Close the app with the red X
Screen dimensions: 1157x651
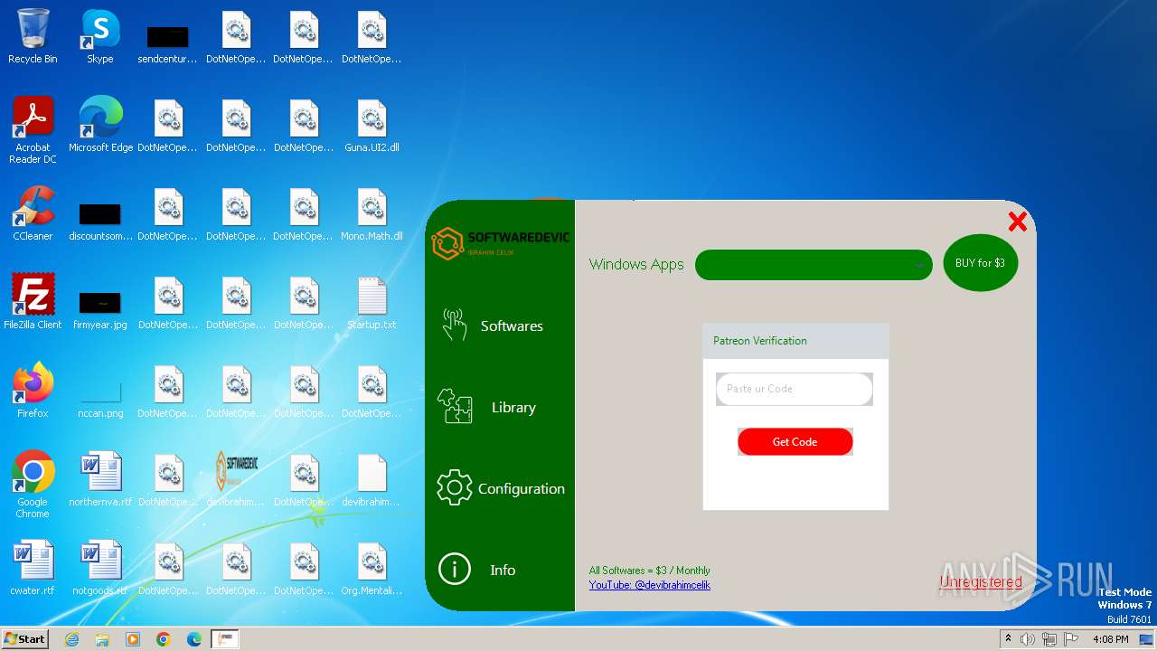tap(1017, 222)
